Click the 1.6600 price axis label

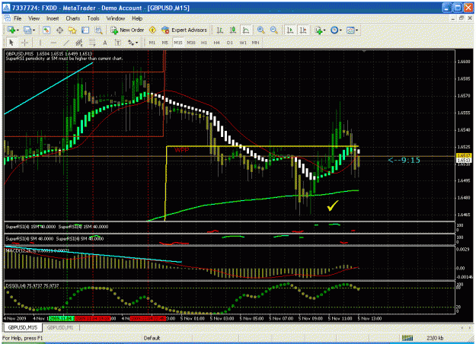click(464, 62)
